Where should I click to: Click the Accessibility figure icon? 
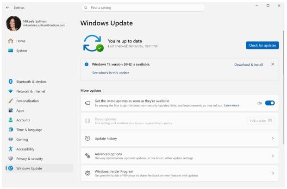[11, 149]
